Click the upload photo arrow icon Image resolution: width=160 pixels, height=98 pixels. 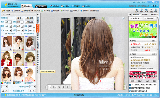81,11
